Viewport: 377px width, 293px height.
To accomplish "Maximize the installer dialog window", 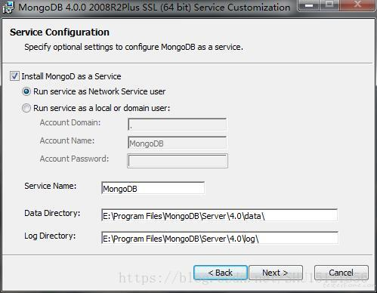I will click(329, 5).
